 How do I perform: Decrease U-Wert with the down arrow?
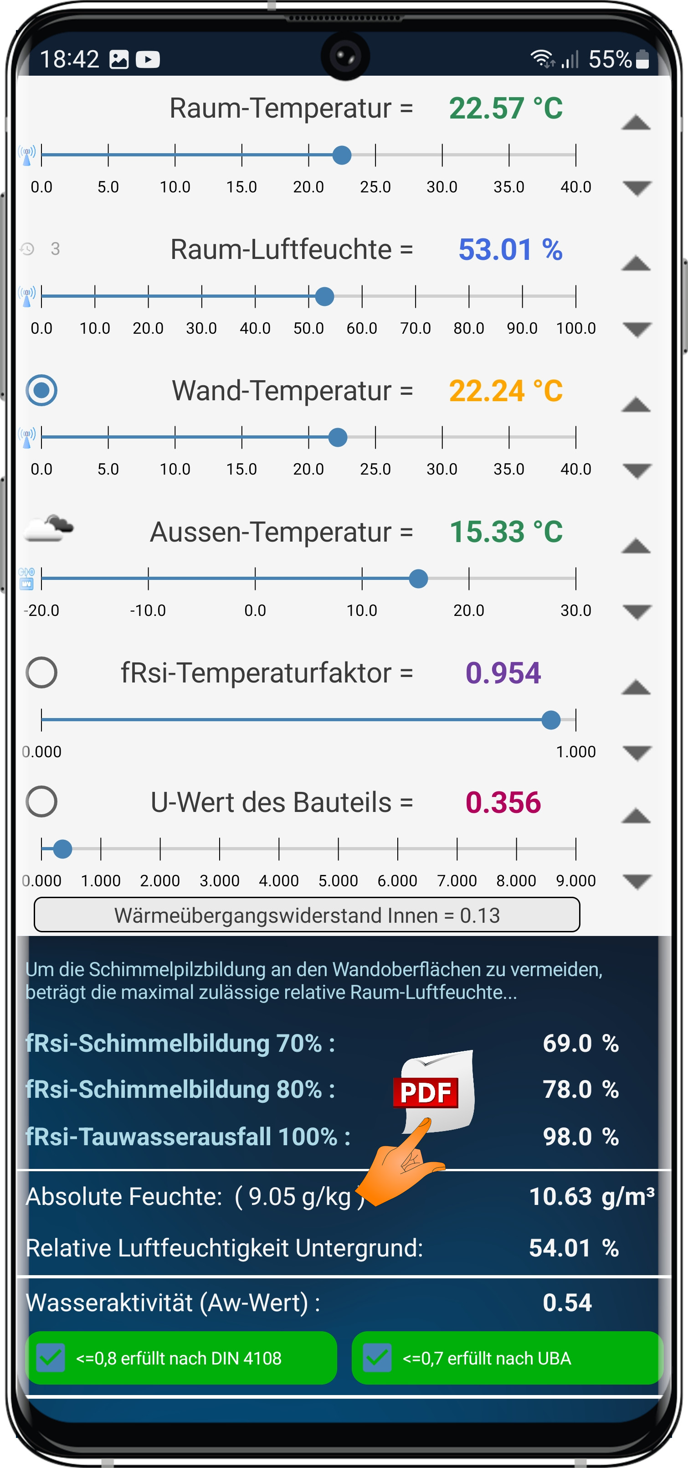pyautogui.click(x=637, y=882)
